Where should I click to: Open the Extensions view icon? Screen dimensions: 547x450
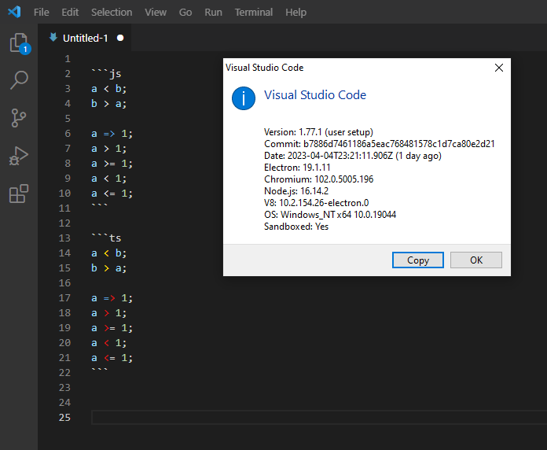point(19,194)
